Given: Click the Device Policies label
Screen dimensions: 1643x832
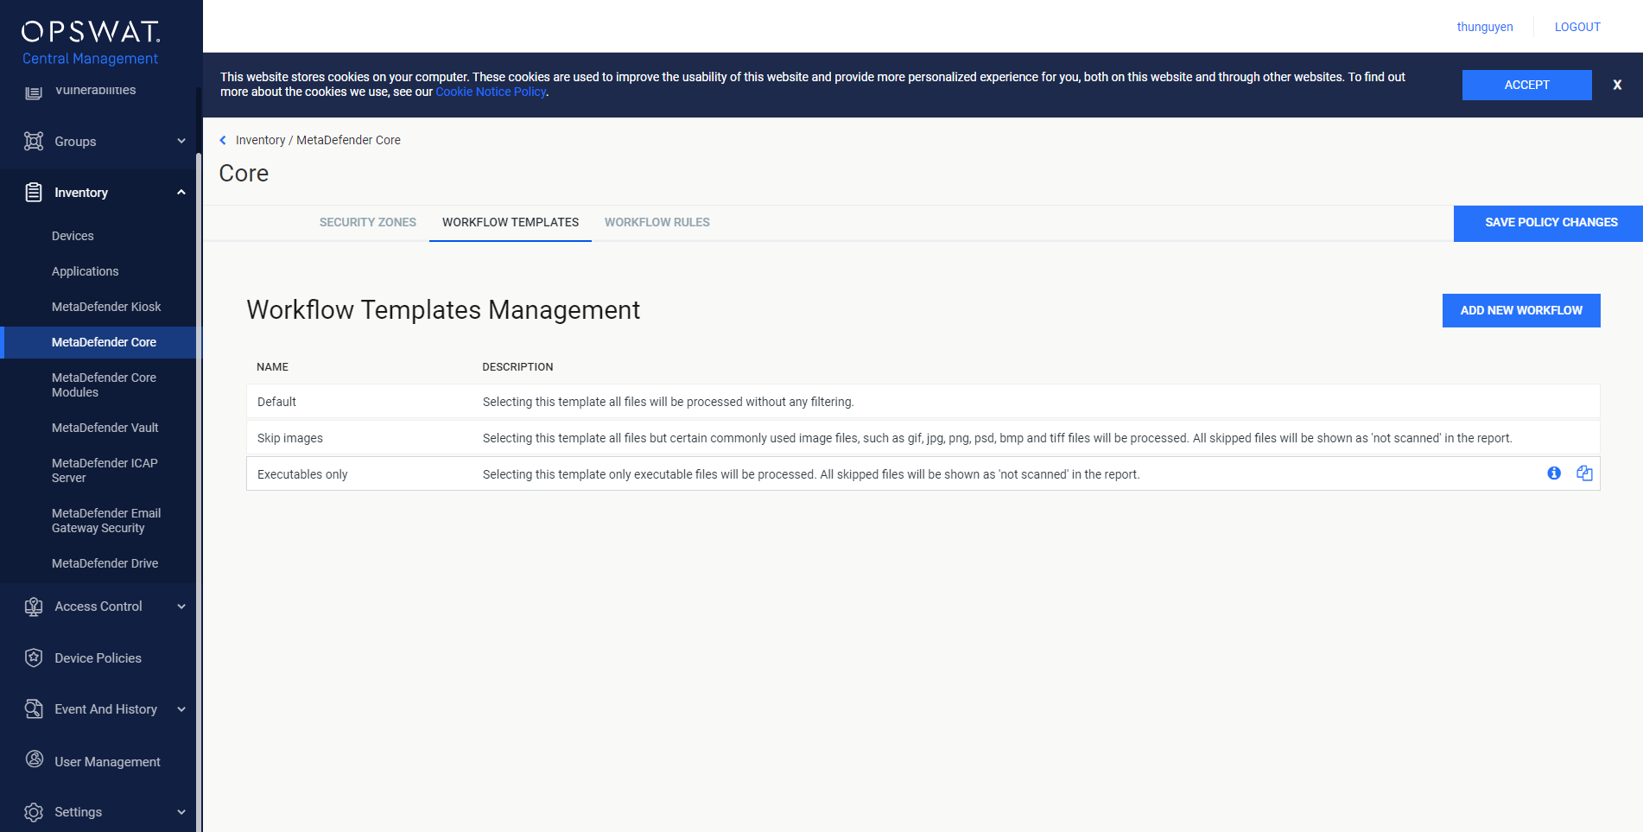Looking at the screenshot, I should pyautogui.click(x=98, y=658).
